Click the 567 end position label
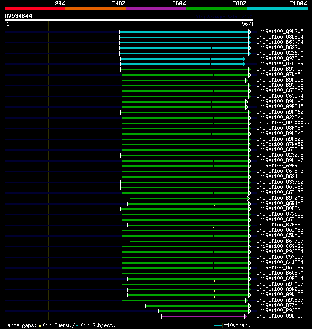 point(246,24)
